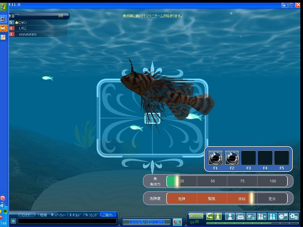
Task: Select the ご案内 chat tab
Action: point(107,215)
